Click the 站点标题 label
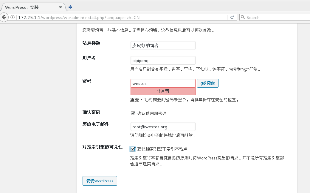The width and height of the screenshot is (310, 193). coord(91,43)
